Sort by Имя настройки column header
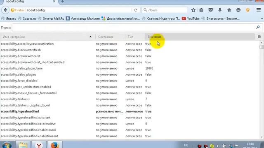 pos(48,37)
